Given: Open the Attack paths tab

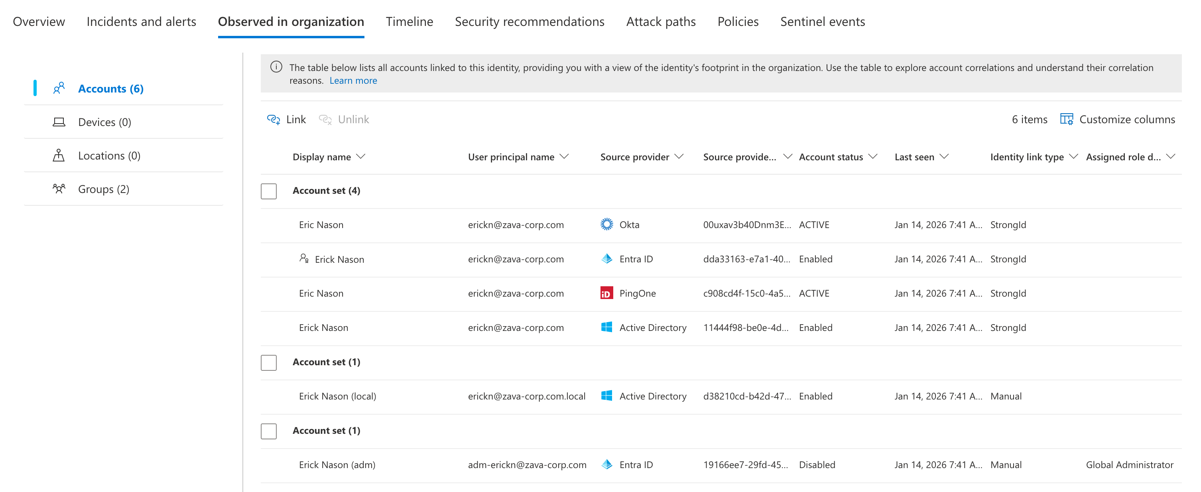Looking at the screenshot, I should point(660,22).
